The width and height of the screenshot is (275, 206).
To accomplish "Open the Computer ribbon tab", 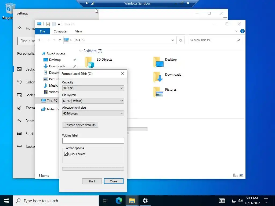I will pyautogui.click(x=60, y=31).
